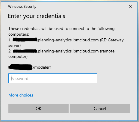Click the second planning-analytics.ibmcloud.com hostname
The image size is (139, 122).
(68, 51)
